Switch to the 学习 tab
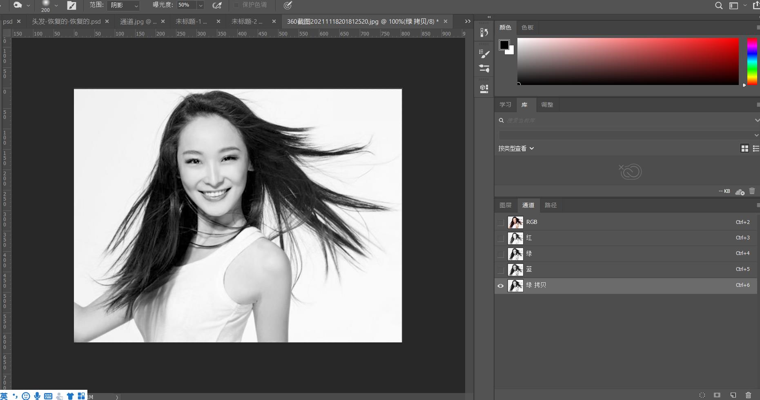The width and height of the screenshot is (760, 400). pyautogui.click(x=505, y=105)
